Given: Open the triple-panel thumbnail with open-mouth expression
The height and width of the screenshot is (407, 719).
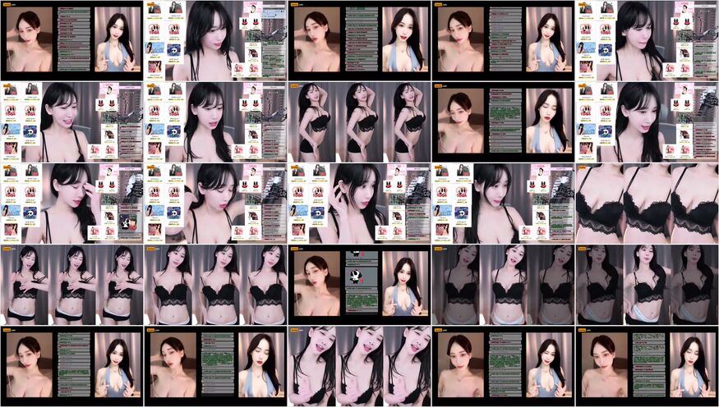Looking at the screenshot, I should click(359, 365).
